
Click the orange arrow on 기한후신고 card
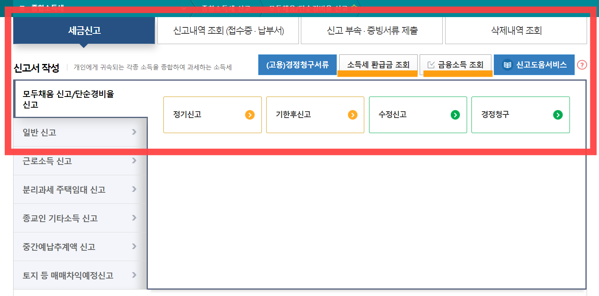353,115
